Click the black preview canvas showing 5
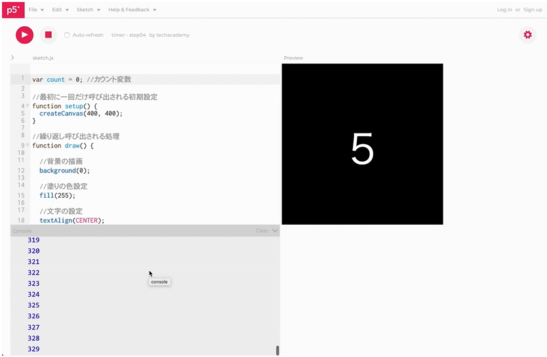The image size is (547, 357). coord(362,144)
